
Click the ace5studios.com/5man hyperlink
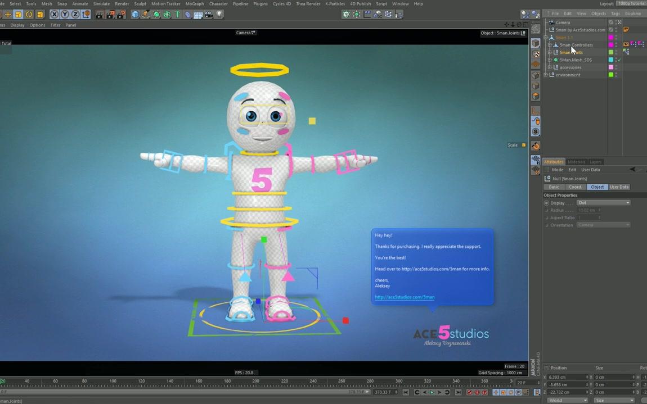coord(404,297)
